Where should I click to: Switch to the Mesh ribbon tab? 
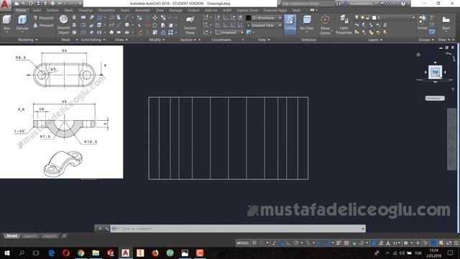(x=69, y=10)
